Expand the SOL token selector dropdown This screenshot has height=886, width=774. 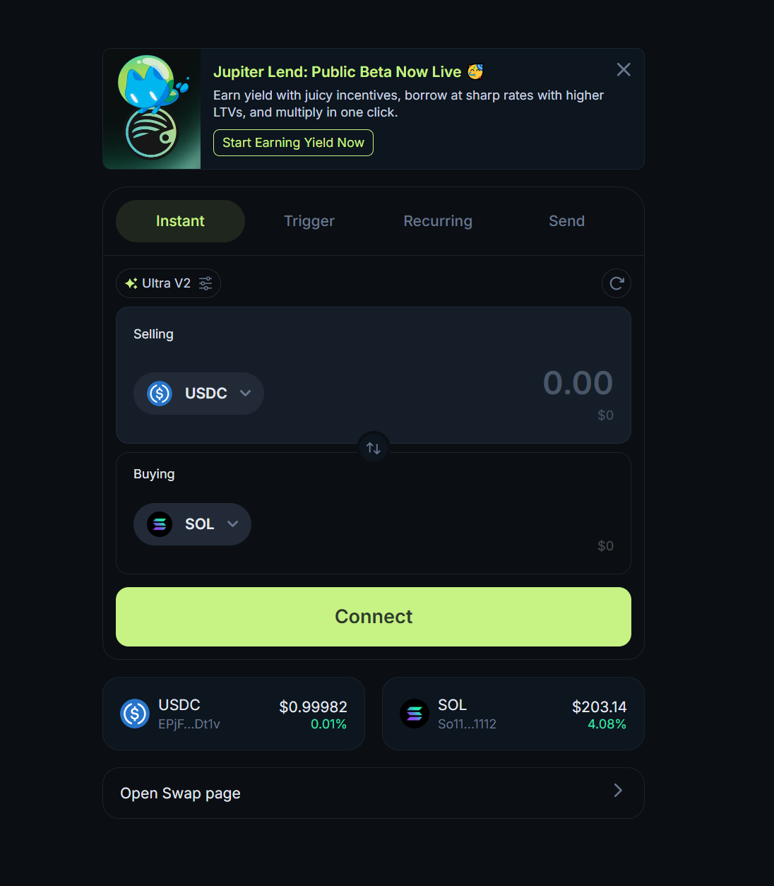pos(232,524)
